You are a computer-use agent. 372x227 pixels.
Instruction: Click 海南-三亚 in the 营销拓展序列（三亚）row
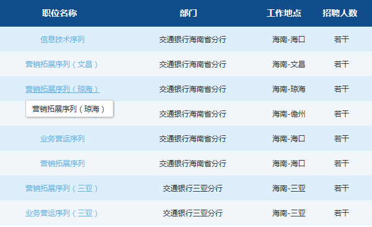[x=289, y=189]
